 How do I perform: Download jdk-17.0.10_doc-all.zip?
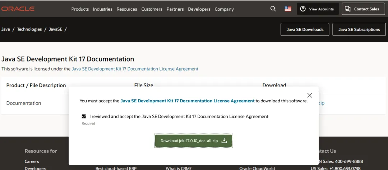pyautogui.click(x=194, y=141)
